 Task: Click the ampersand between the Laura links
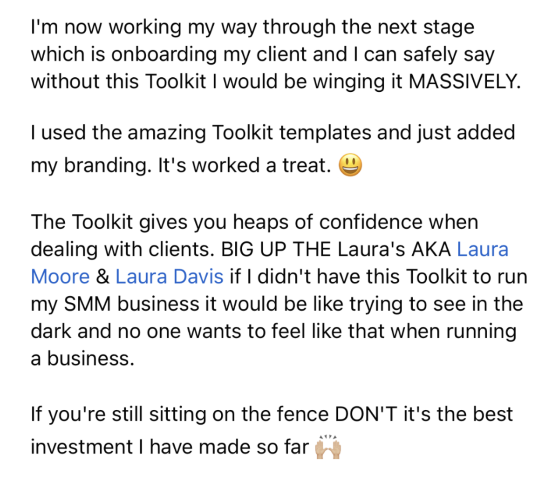[102, 277]
